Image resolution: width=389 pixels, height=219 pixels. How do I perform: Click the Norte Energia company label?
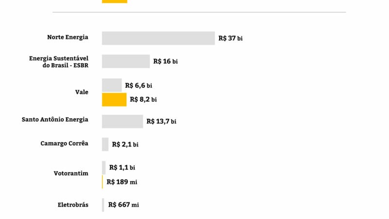pyautogui.click(x=68, y=37)
